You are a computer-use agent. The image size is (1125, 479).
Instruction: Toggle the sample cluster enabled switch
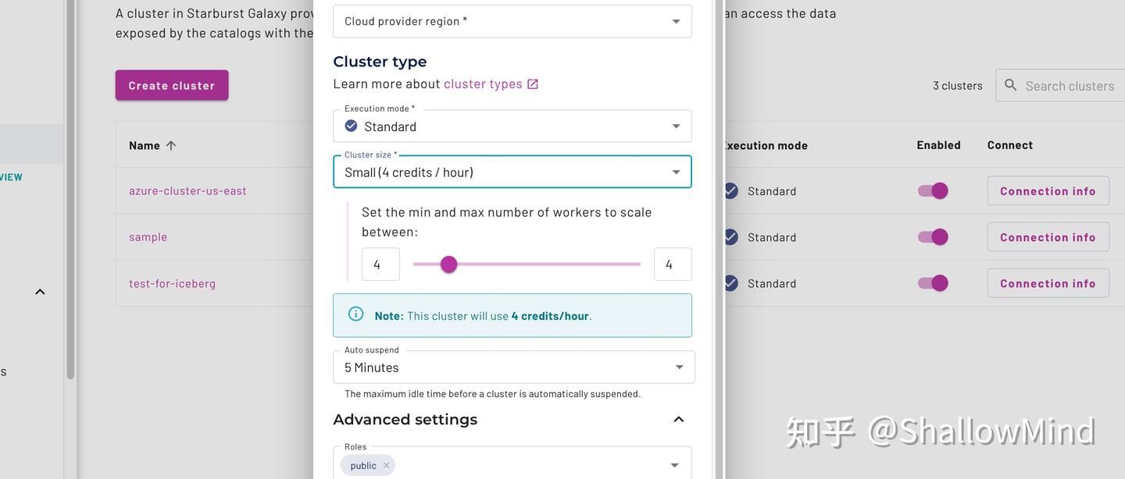click(933, 237)
